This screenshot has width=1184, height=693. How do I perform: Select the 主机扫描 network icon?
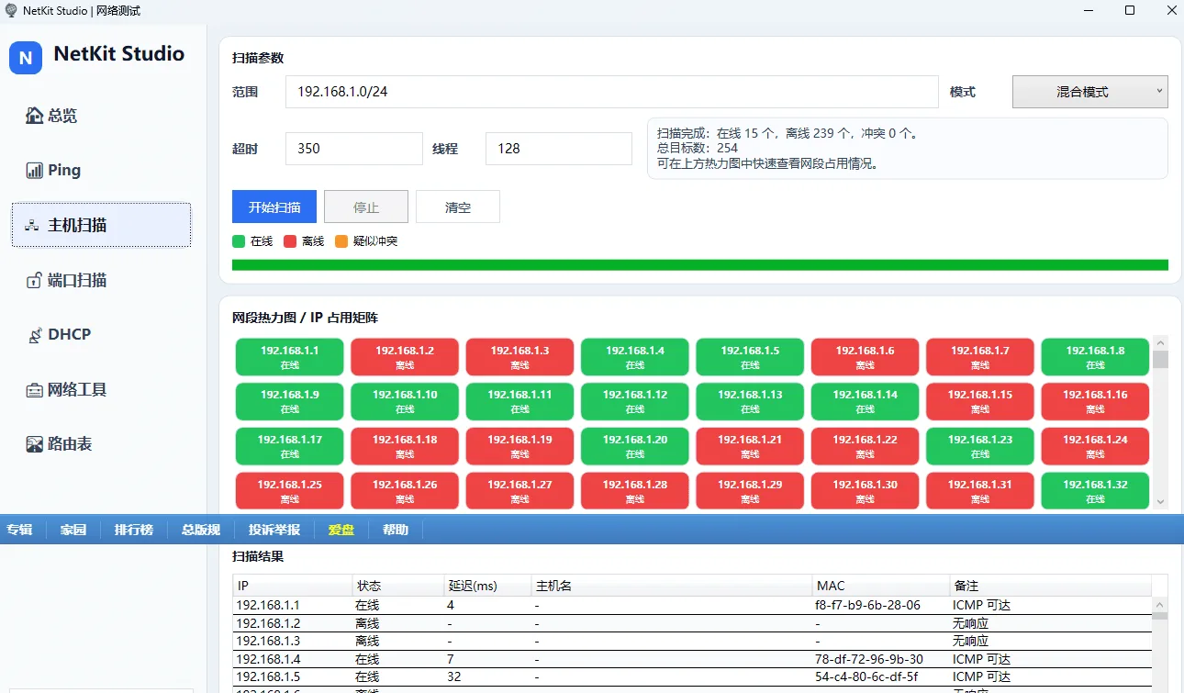pos(33,226)
